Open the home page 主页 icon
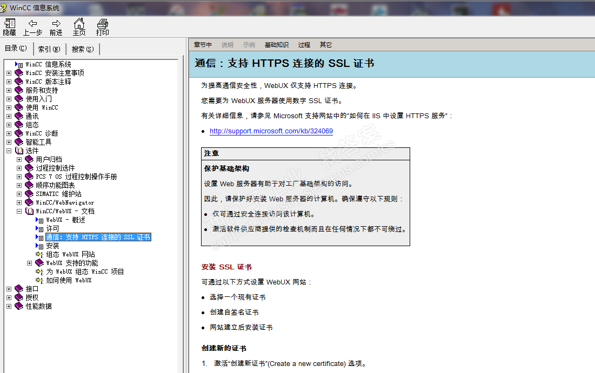Image resolution: width=595 pixels, height=373 pixels. click(79, 23)
